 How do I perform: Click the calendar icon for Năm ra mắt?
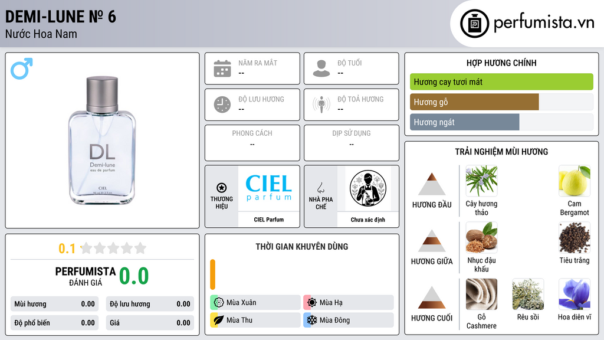[x=222, y=68]
